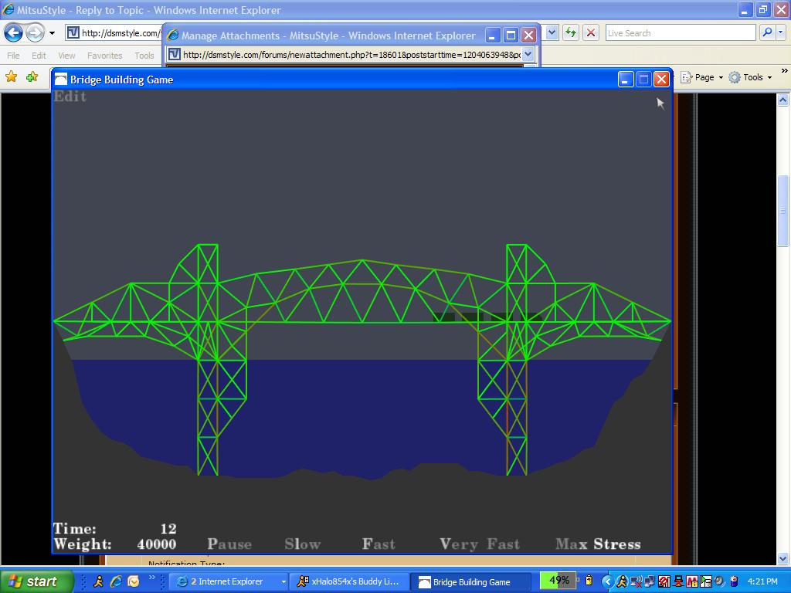
Task: Toggle Max Stress display
Action: coord(598,544)
